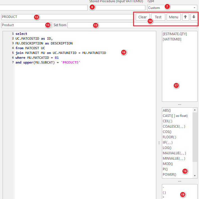Screen dimensions: 199x199
Task: Click the horizontal splitter dots above functions list
Action: pos(180,105)
